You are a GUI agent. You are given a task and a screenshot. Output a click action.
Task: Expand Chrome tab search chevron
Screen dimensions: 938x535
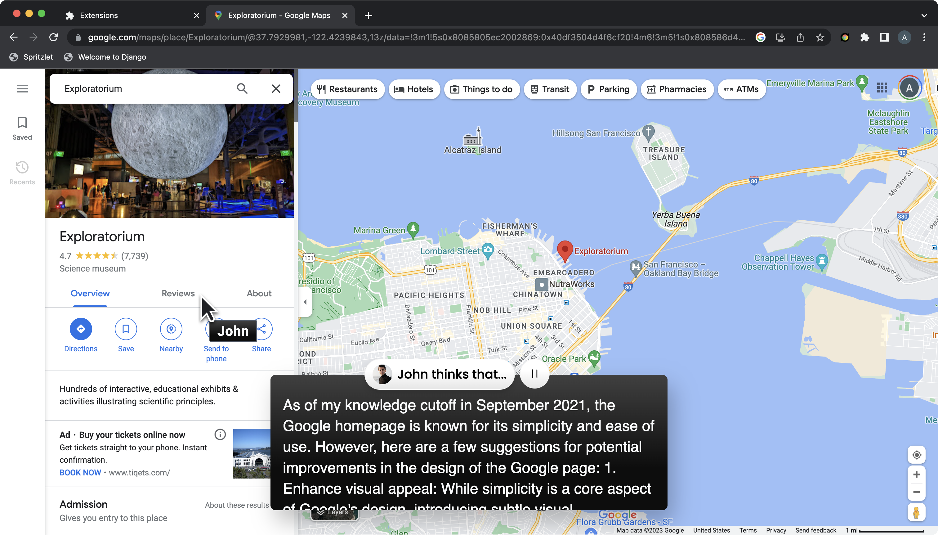924,16
